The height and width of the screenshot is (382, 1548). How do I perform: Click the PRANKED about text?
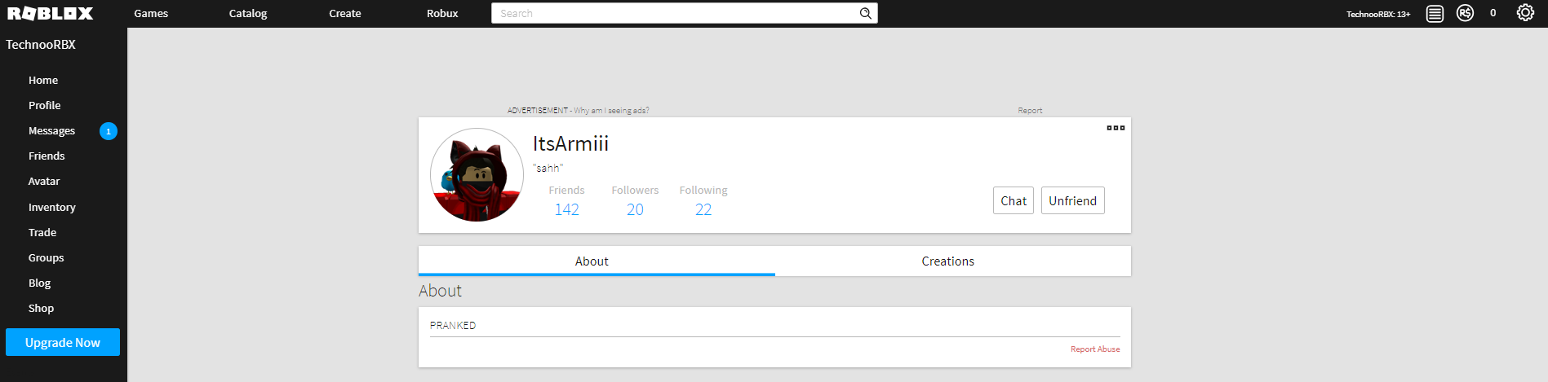453,325
